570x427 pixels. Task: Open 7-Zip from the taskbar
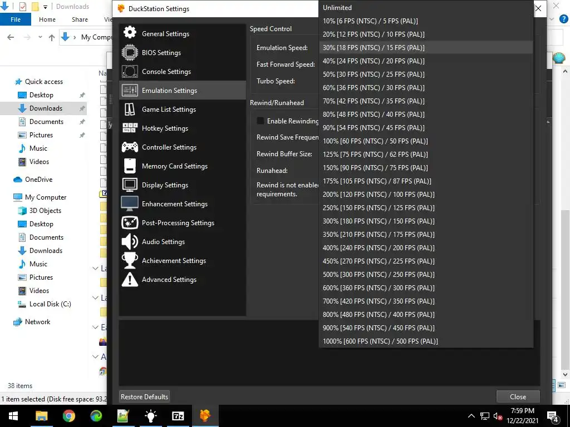pos(178,416)
